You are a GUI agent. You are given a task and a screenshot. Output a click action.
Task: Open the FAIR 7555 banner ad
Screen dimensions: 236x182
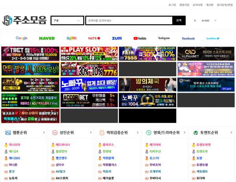[147, 54]
